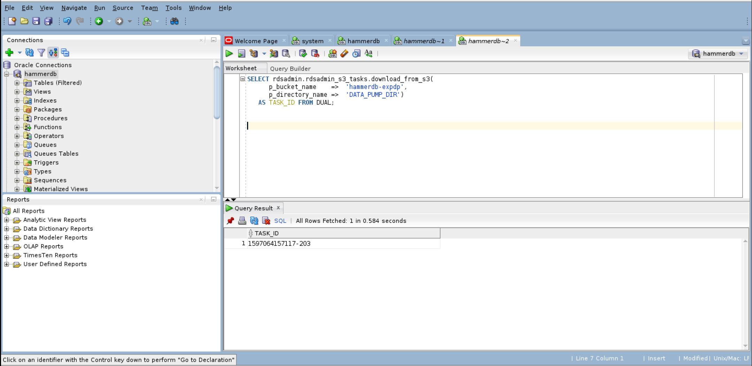The height and width of the screenshot is (366, 752).
Task: Click green plus New Connection icon
Action: 9,53
